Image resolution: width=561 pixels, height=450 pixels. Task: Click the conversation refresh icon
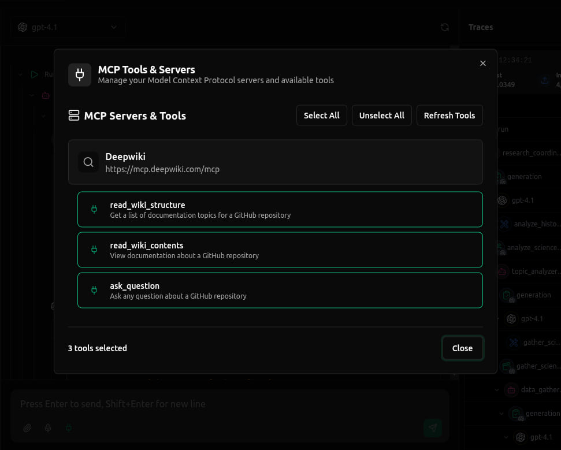point(444,27)
